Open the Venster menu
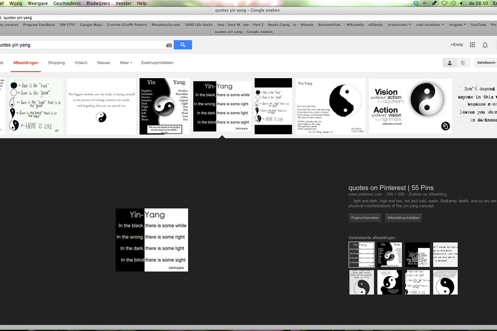The image size is (497, 331). pos(123,3)
